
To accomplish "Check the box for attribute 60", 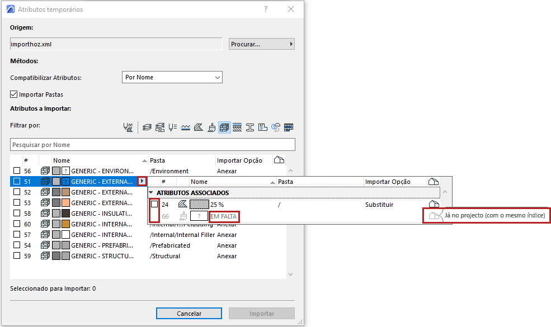I will 17,224.
